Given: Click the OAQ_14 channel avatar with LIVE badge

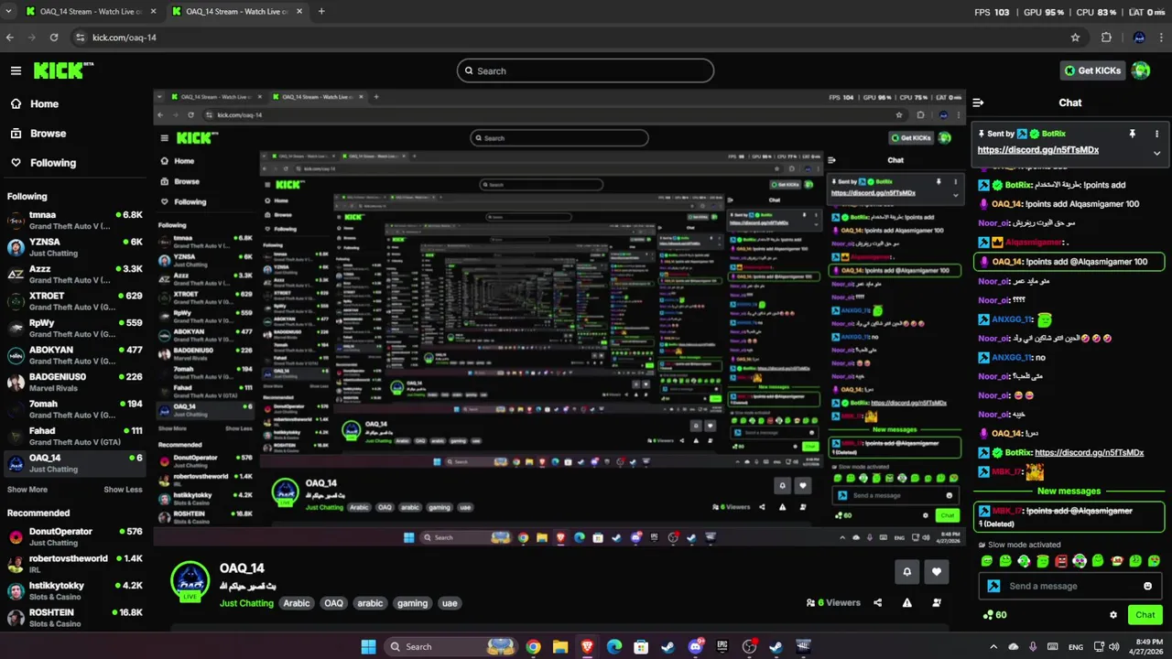Looking at the screenshot, I should (190, 580).
